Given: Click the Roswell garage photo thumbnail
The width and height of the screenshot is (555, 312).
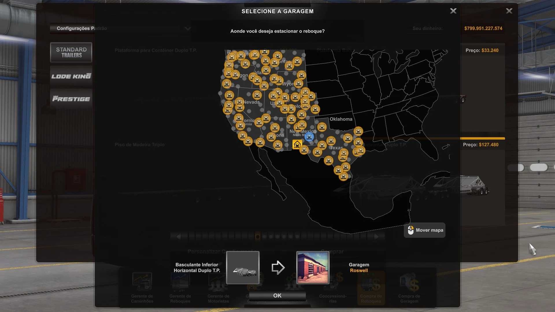Looking at the screenshot, I should coord(313,267).
